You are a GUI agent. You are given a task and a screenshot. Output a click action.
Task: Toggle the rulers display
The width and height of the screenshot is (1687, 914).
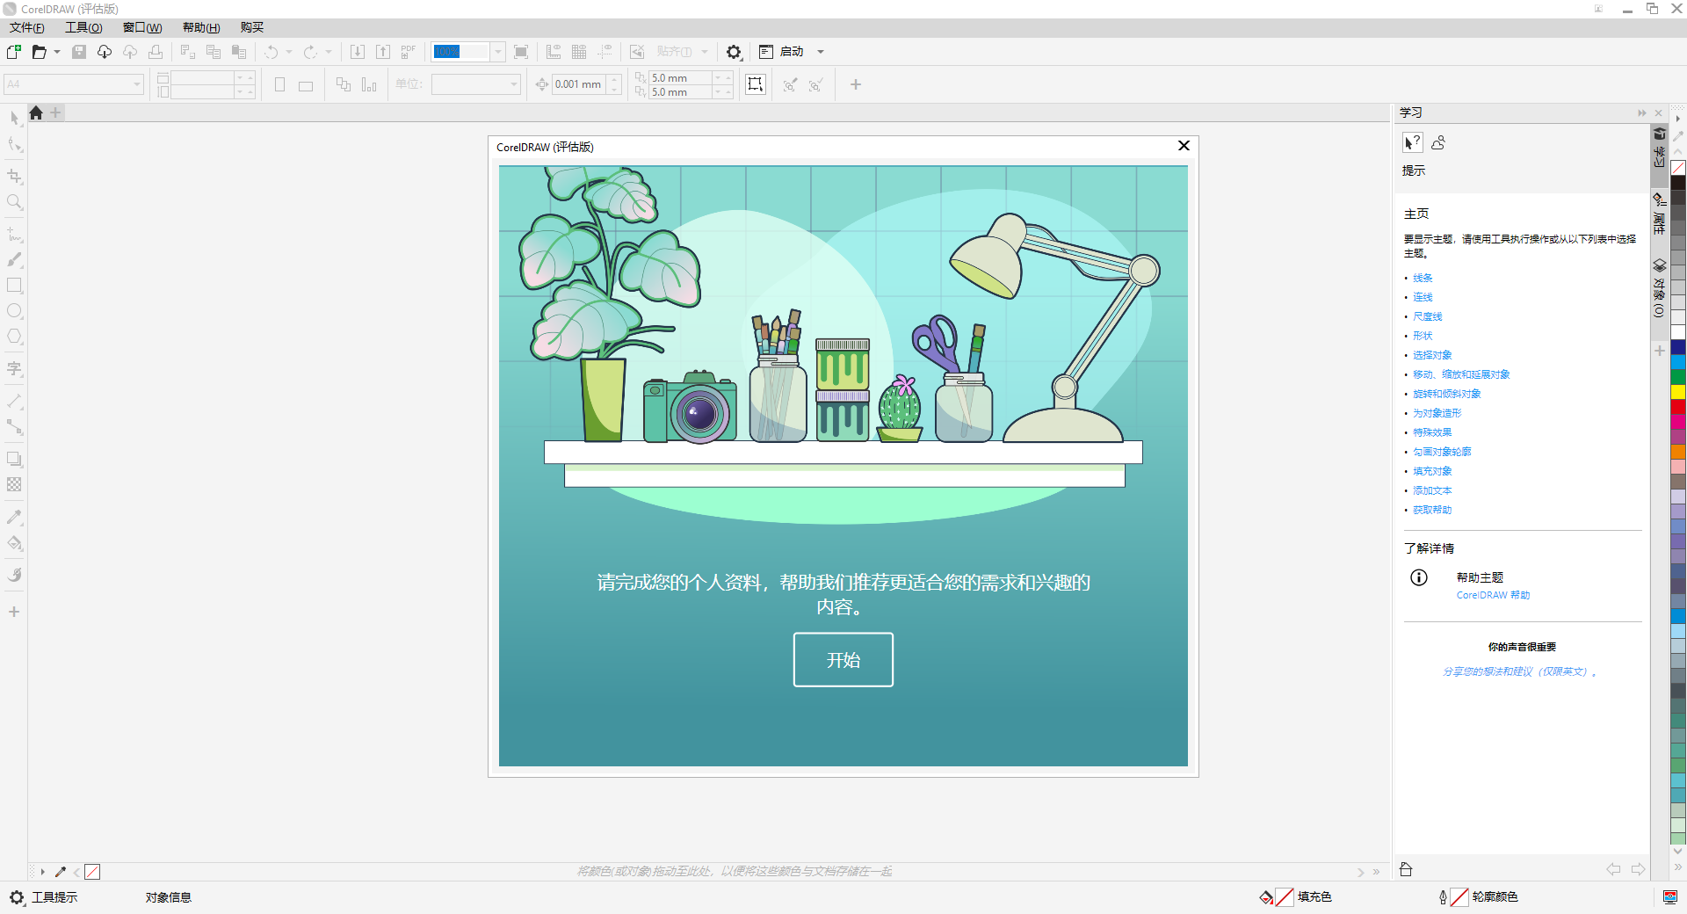[x=554, y=52]
